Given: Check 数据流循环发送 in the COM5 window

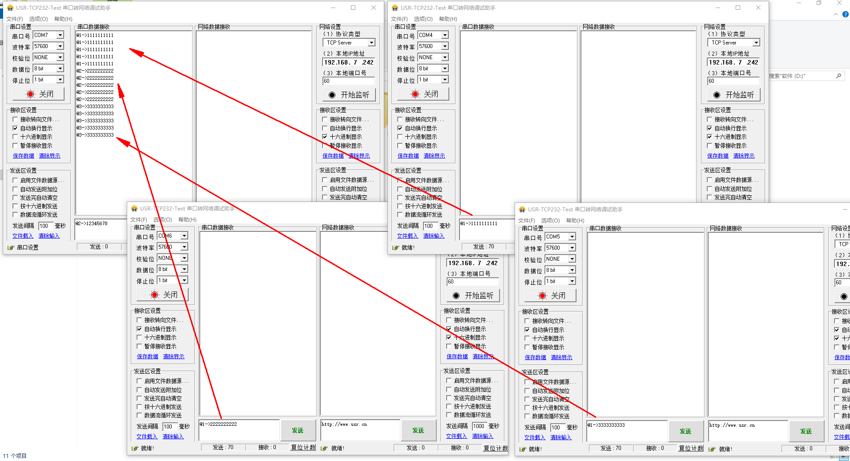Looking at the screenshot, I should pos(527,416).
